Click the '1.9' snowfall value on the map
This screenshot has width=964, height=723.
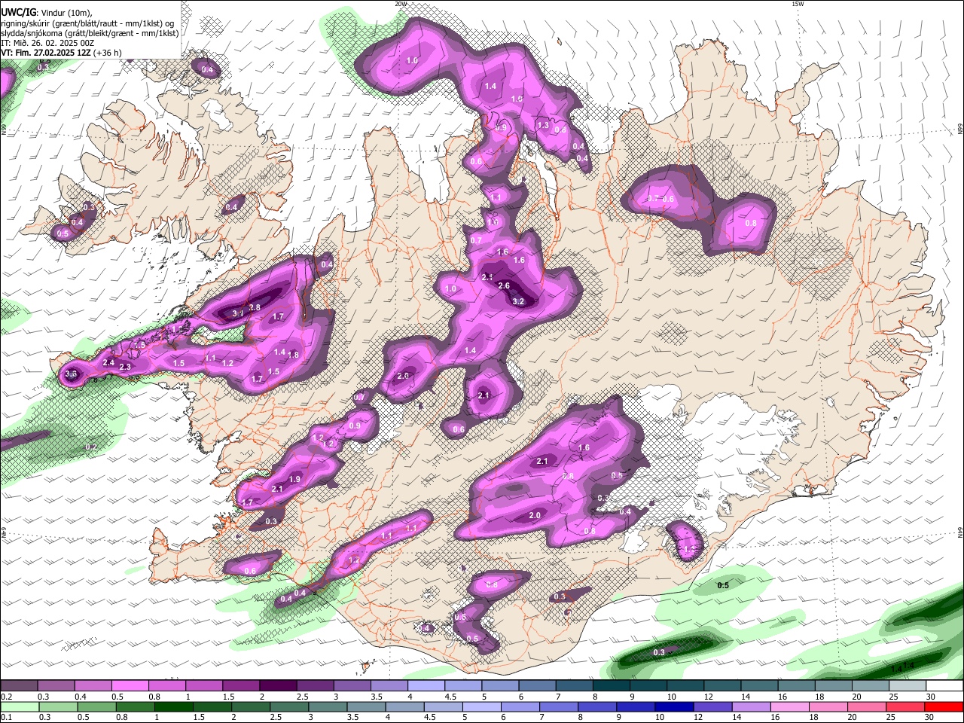[x=294, y=480]
